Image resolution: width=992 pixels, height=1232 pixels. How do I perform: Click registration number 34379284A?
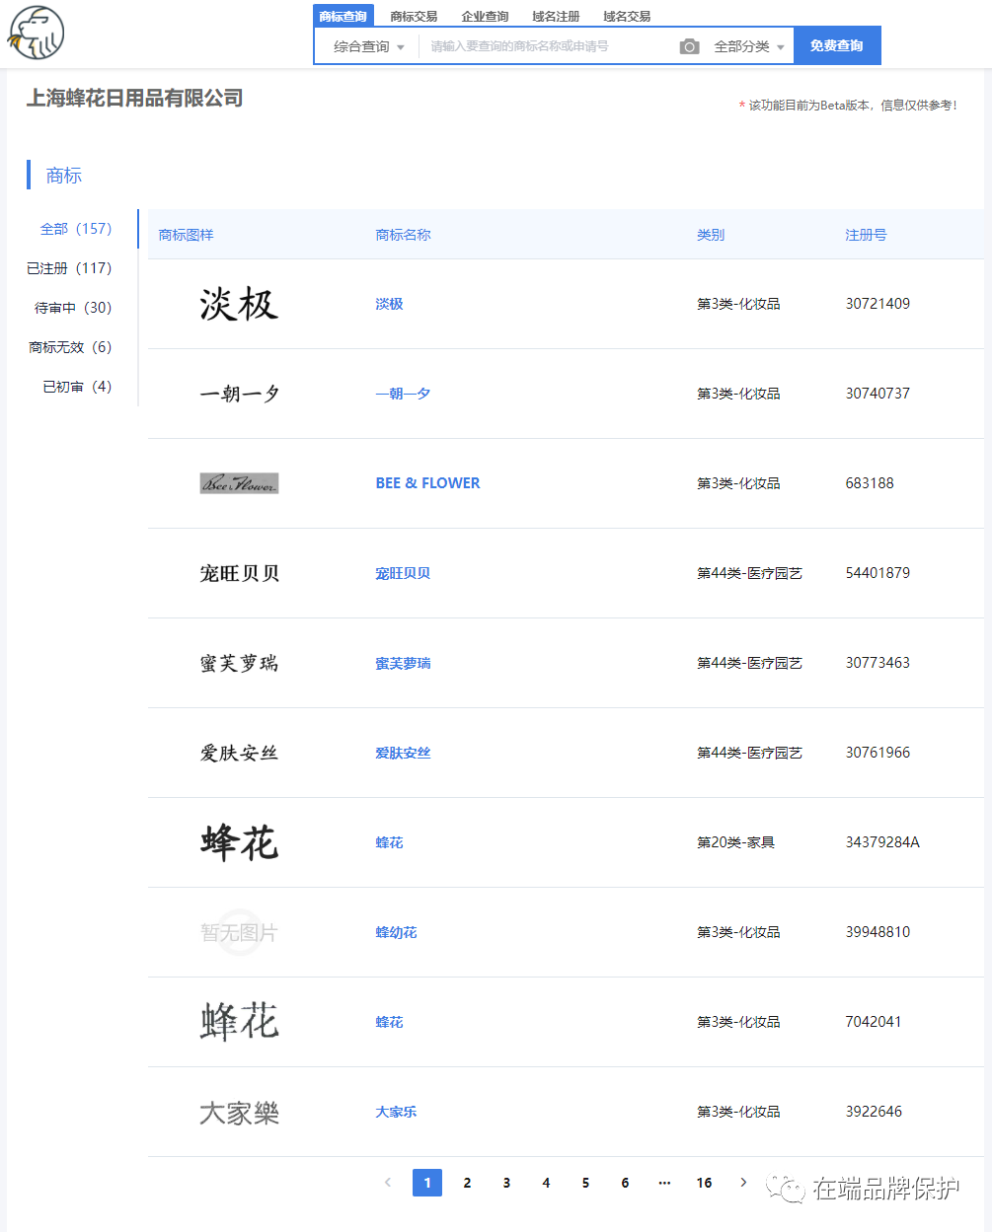click(x=882, y=842)
